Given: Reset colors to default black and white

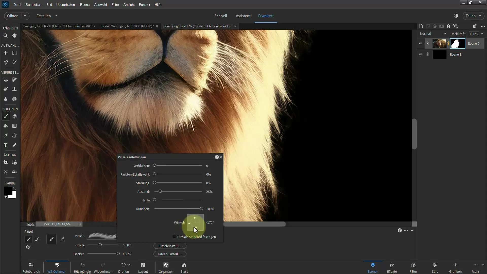Looking at the screenshot, I should pyautogui.click(x=6, y=197).
